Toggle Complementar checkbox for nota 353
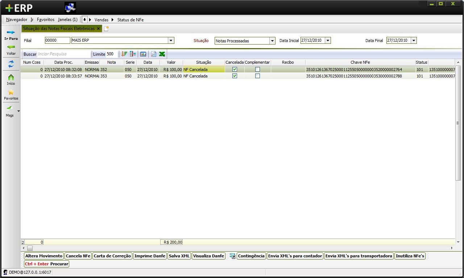Image resolution: width=464 pixels, height=278 pixels. click(257, 76)
